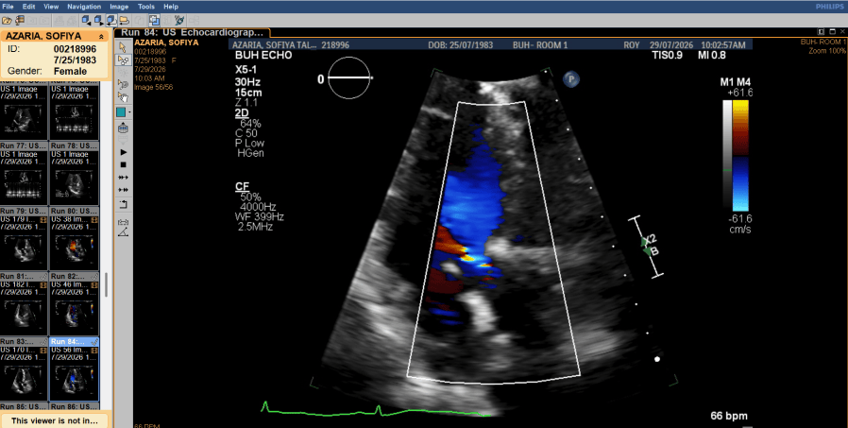
Task: Collapse the AZARIA, SOFIYA patient panel
Action: click(101, 36)
